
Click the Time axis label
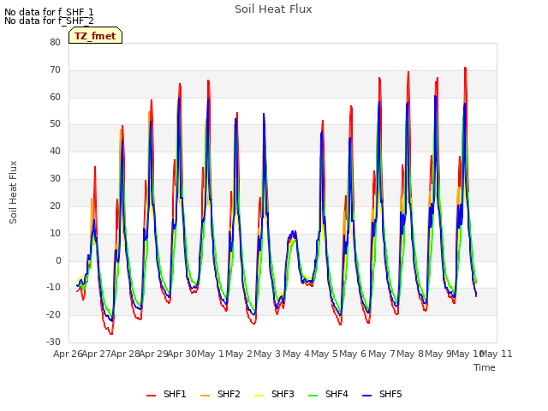click(485, 367)
